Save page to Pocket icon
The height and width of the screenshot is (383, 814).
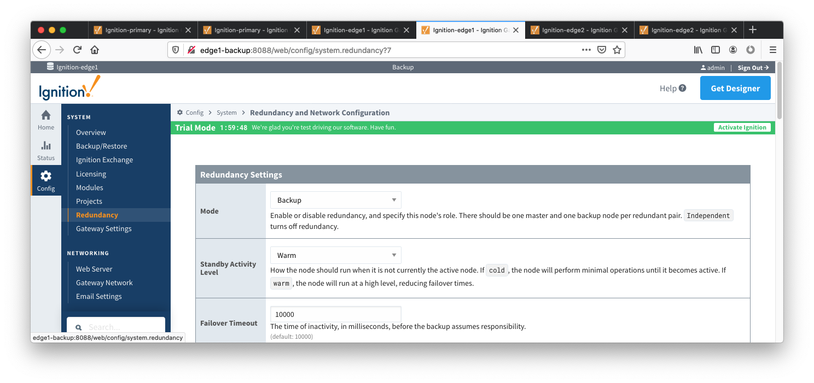point(601,50)
